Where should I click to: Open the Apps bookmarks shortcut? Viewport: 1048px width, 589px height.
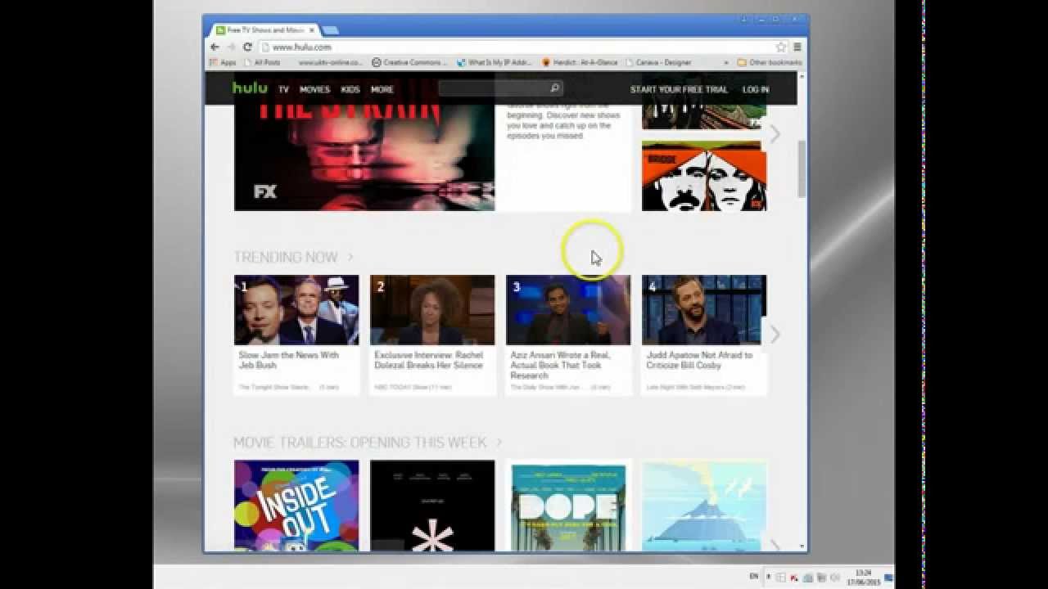pyautogui.click(x=223, y=62)
